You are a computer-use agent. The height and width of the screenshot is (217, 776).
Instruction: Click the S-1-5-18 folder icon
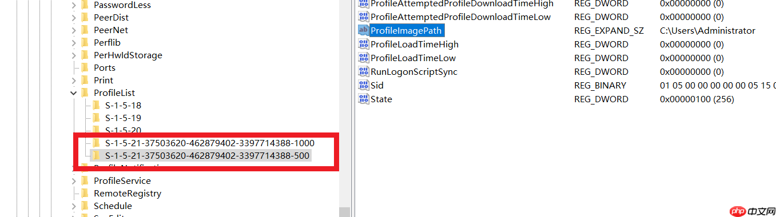click(96, 105)
